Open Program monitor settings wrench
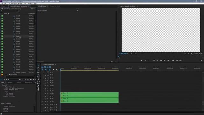The height and width of the screenshot is (115, 204). [192, 54]
